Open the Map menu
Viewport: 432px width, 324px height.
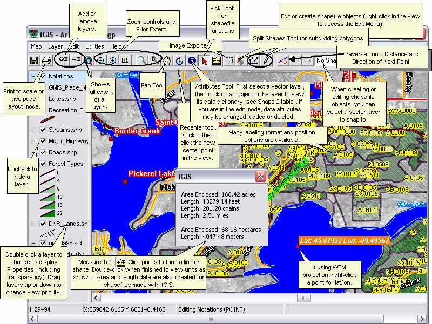(x=36, y=46)
